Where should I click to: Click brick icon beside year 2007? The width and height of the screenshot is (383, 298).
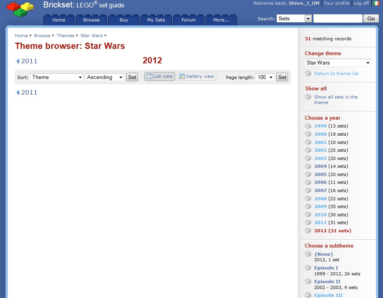click(x=308, y=190)
